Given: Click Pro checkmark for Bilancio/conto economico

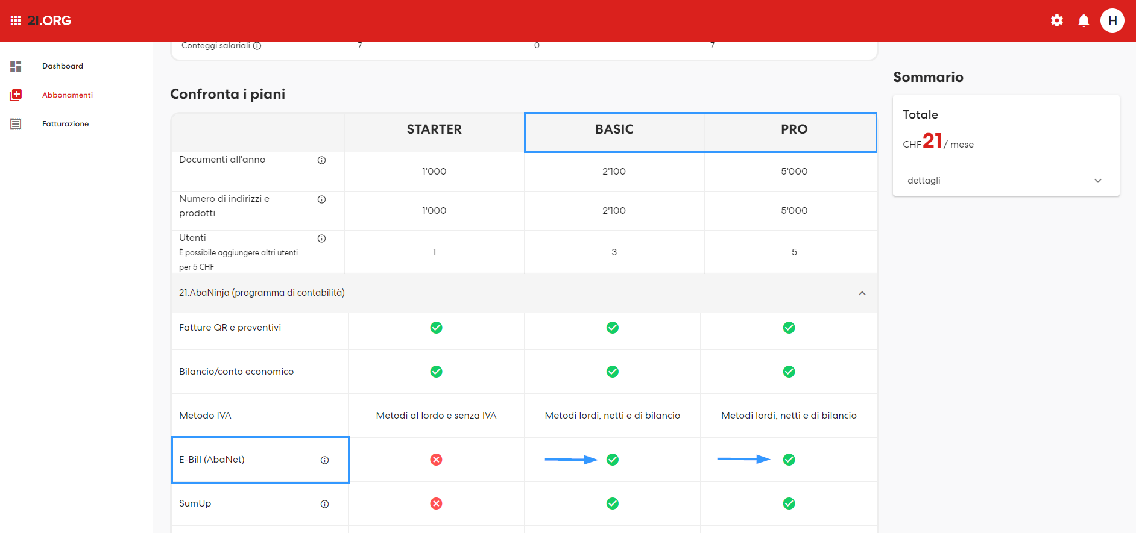Looking at the screenshot, I should [x=789, y=372].
